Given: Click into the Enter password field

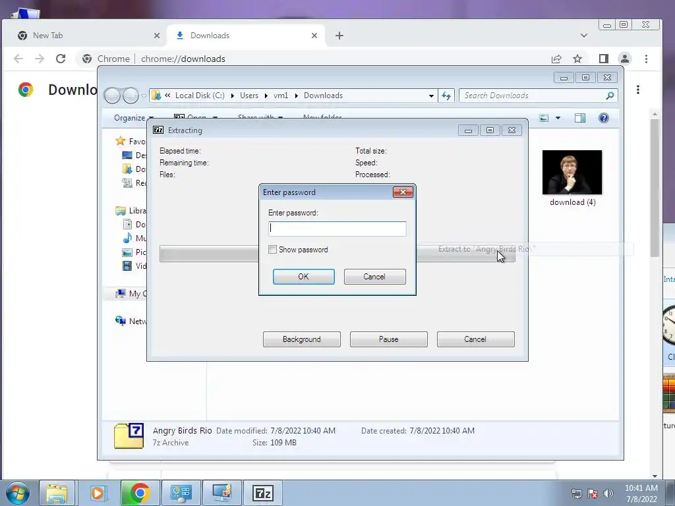Looking at the screenshot, I should 337,229.
